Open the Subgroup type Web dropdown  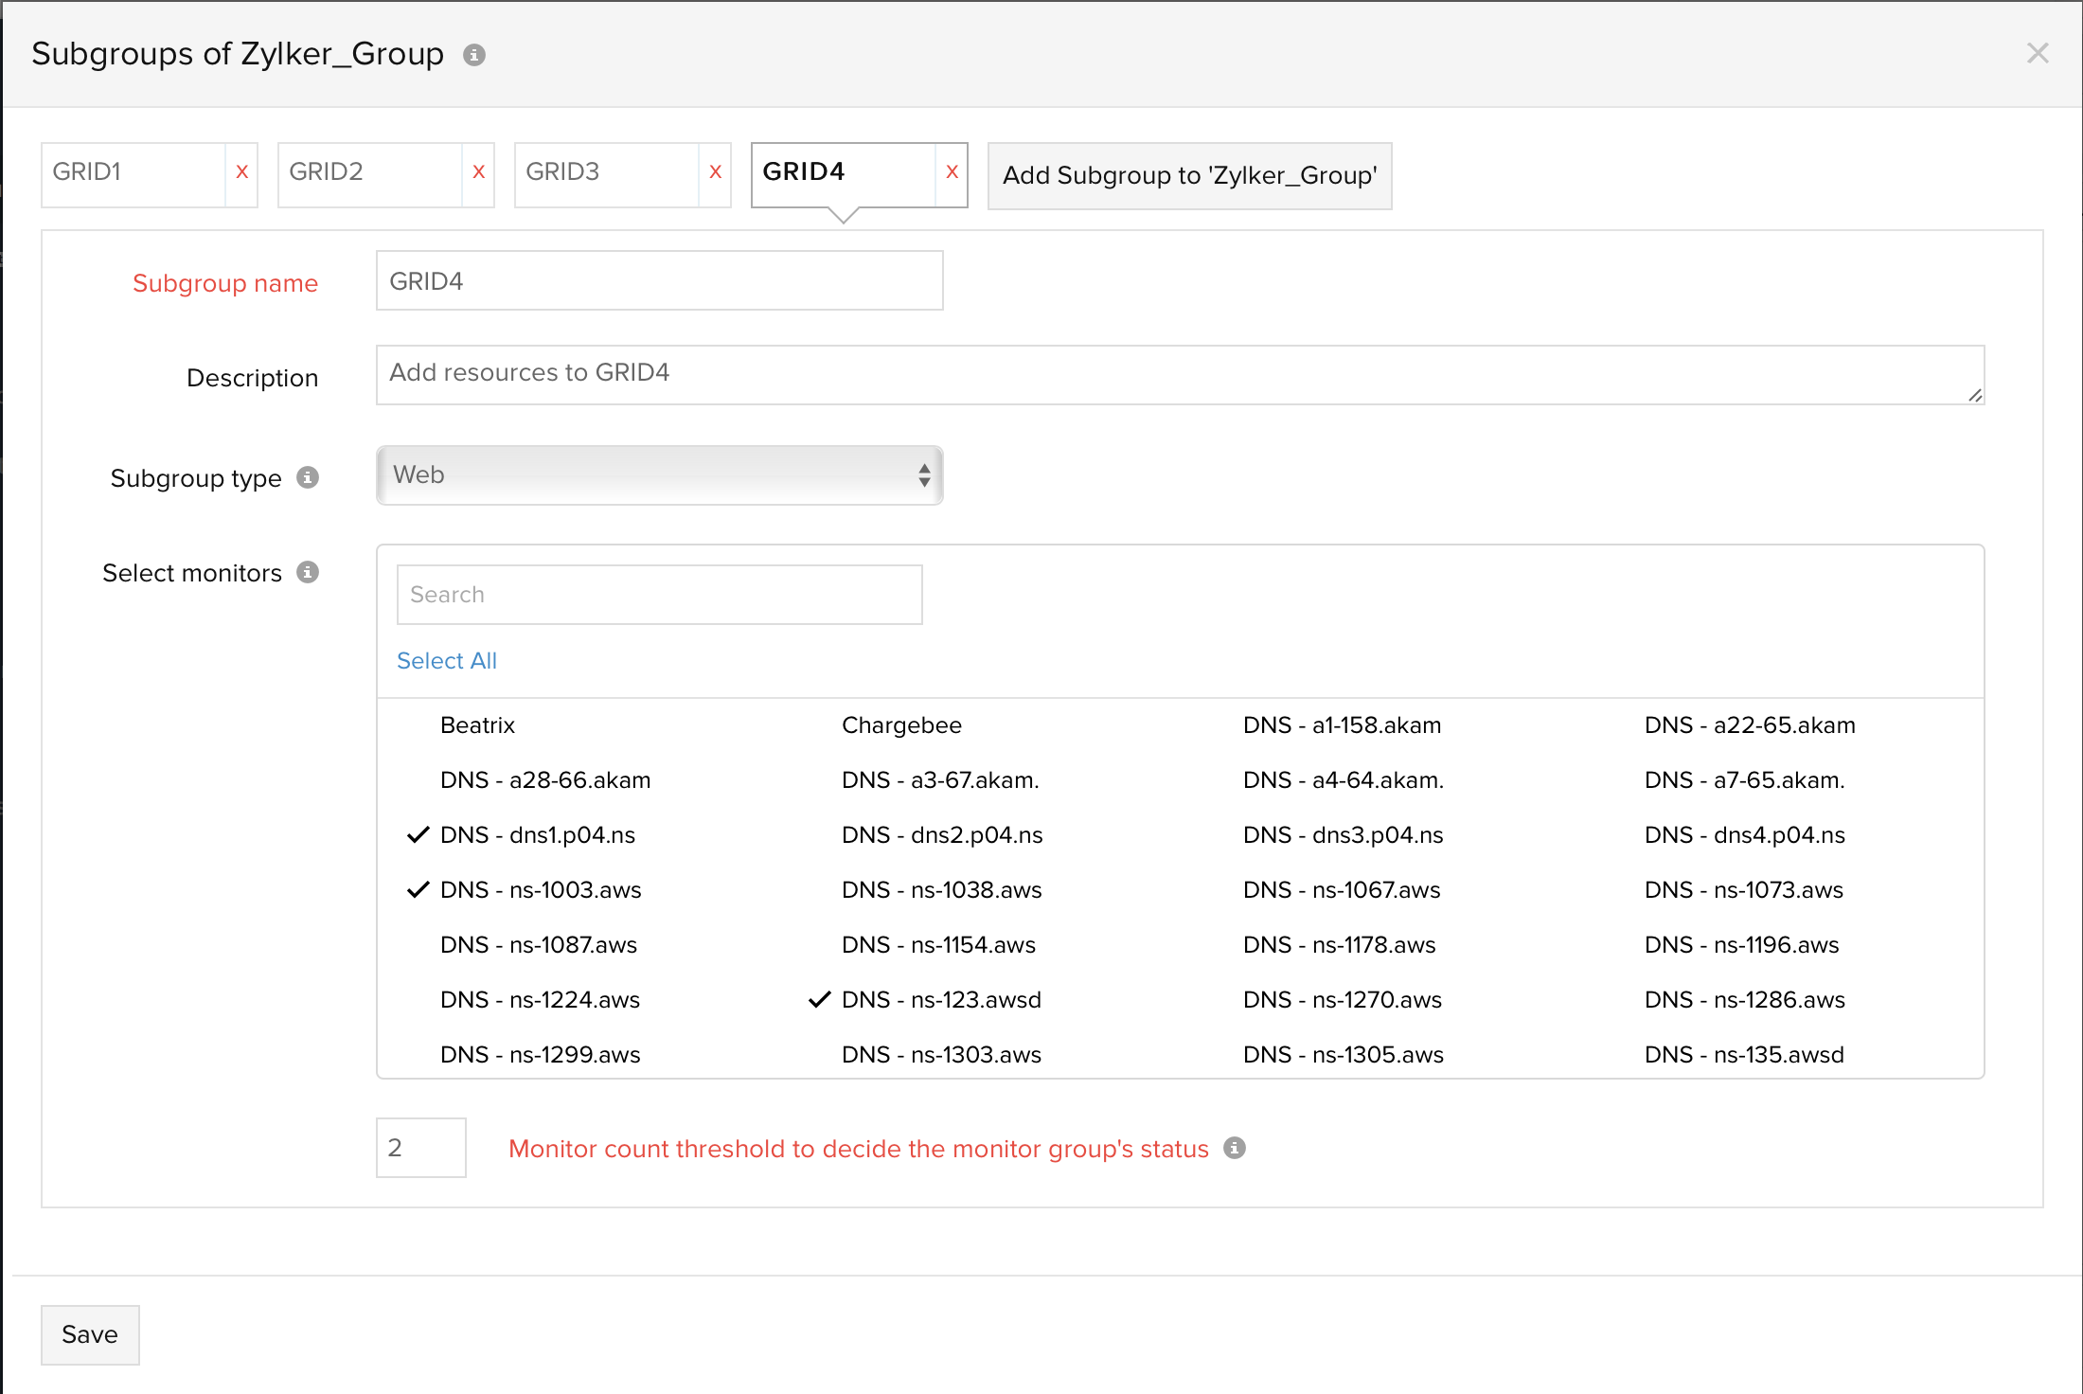pyautogui.click(x=659, y=475)
